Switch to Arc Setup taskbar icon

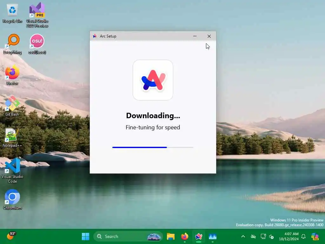(199, 236)
